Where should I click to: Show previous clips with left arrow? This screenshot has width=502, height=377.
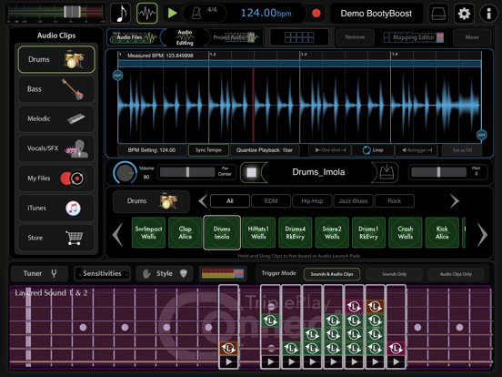click(118, 235)
